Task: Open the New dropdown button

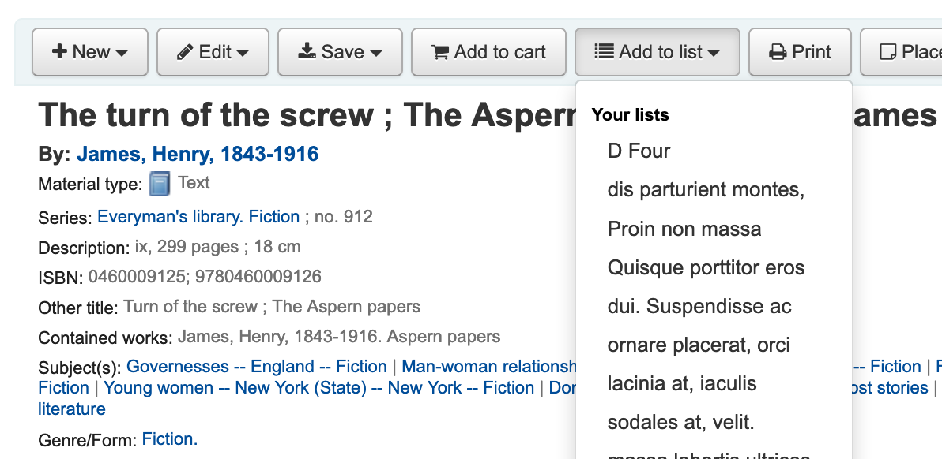Action: [x=90, y=52]
